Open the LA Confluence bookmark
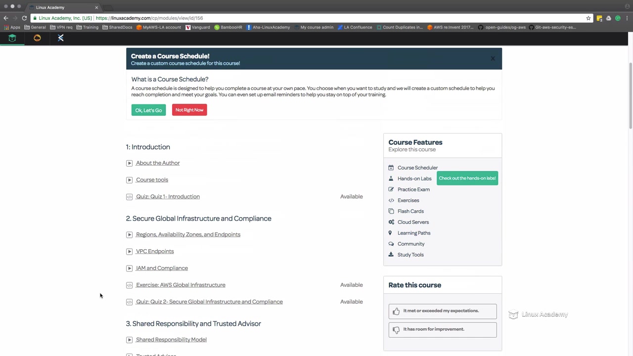633x356 pixels. point(355,27)
